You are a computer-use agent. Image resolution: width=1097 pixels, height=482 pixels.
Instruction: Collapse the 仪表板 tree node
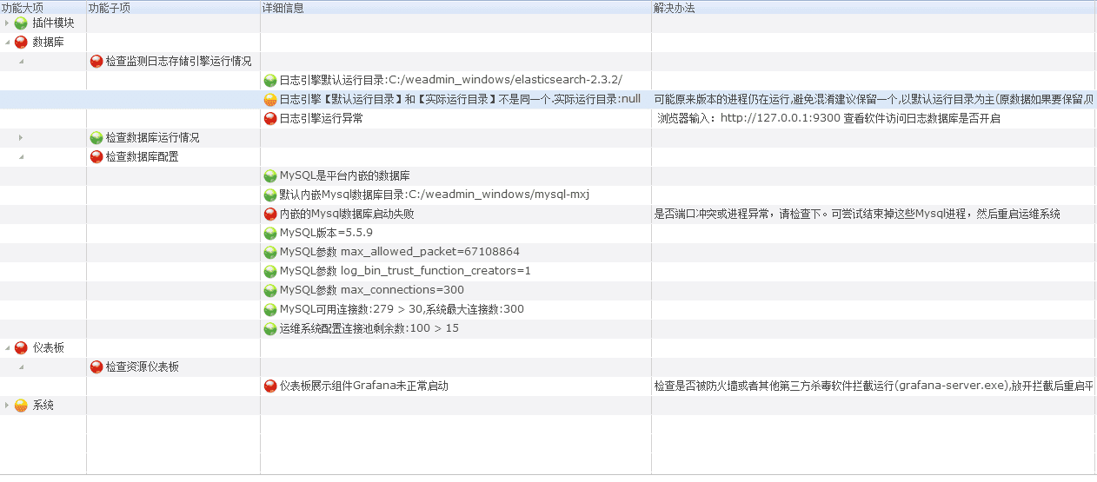coord(8,348)
